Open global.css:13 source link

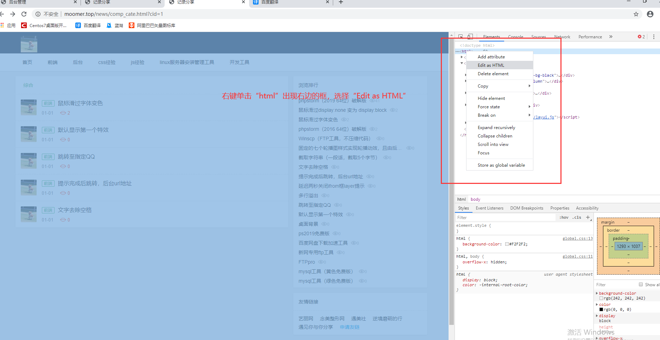pyautogui.click(x=578, y=238)
